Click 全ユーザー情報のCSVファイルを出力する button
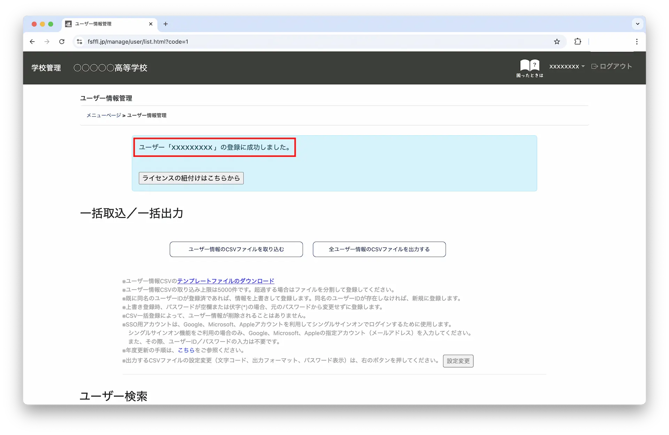The image size is (669, 435). tap(379, 249)
